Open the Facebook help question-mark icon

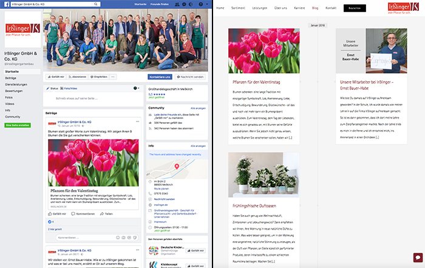200,4
